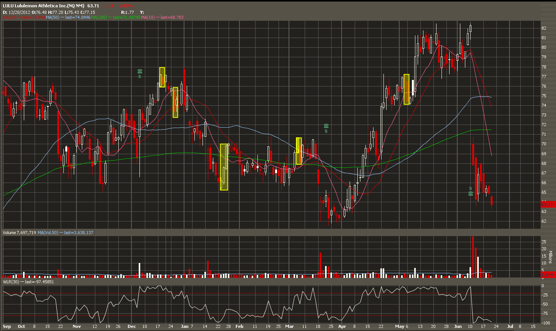Viewport: 556px width, 331px height.
Task: Click the 70 level on the price axis
Action: pos(544,144)
